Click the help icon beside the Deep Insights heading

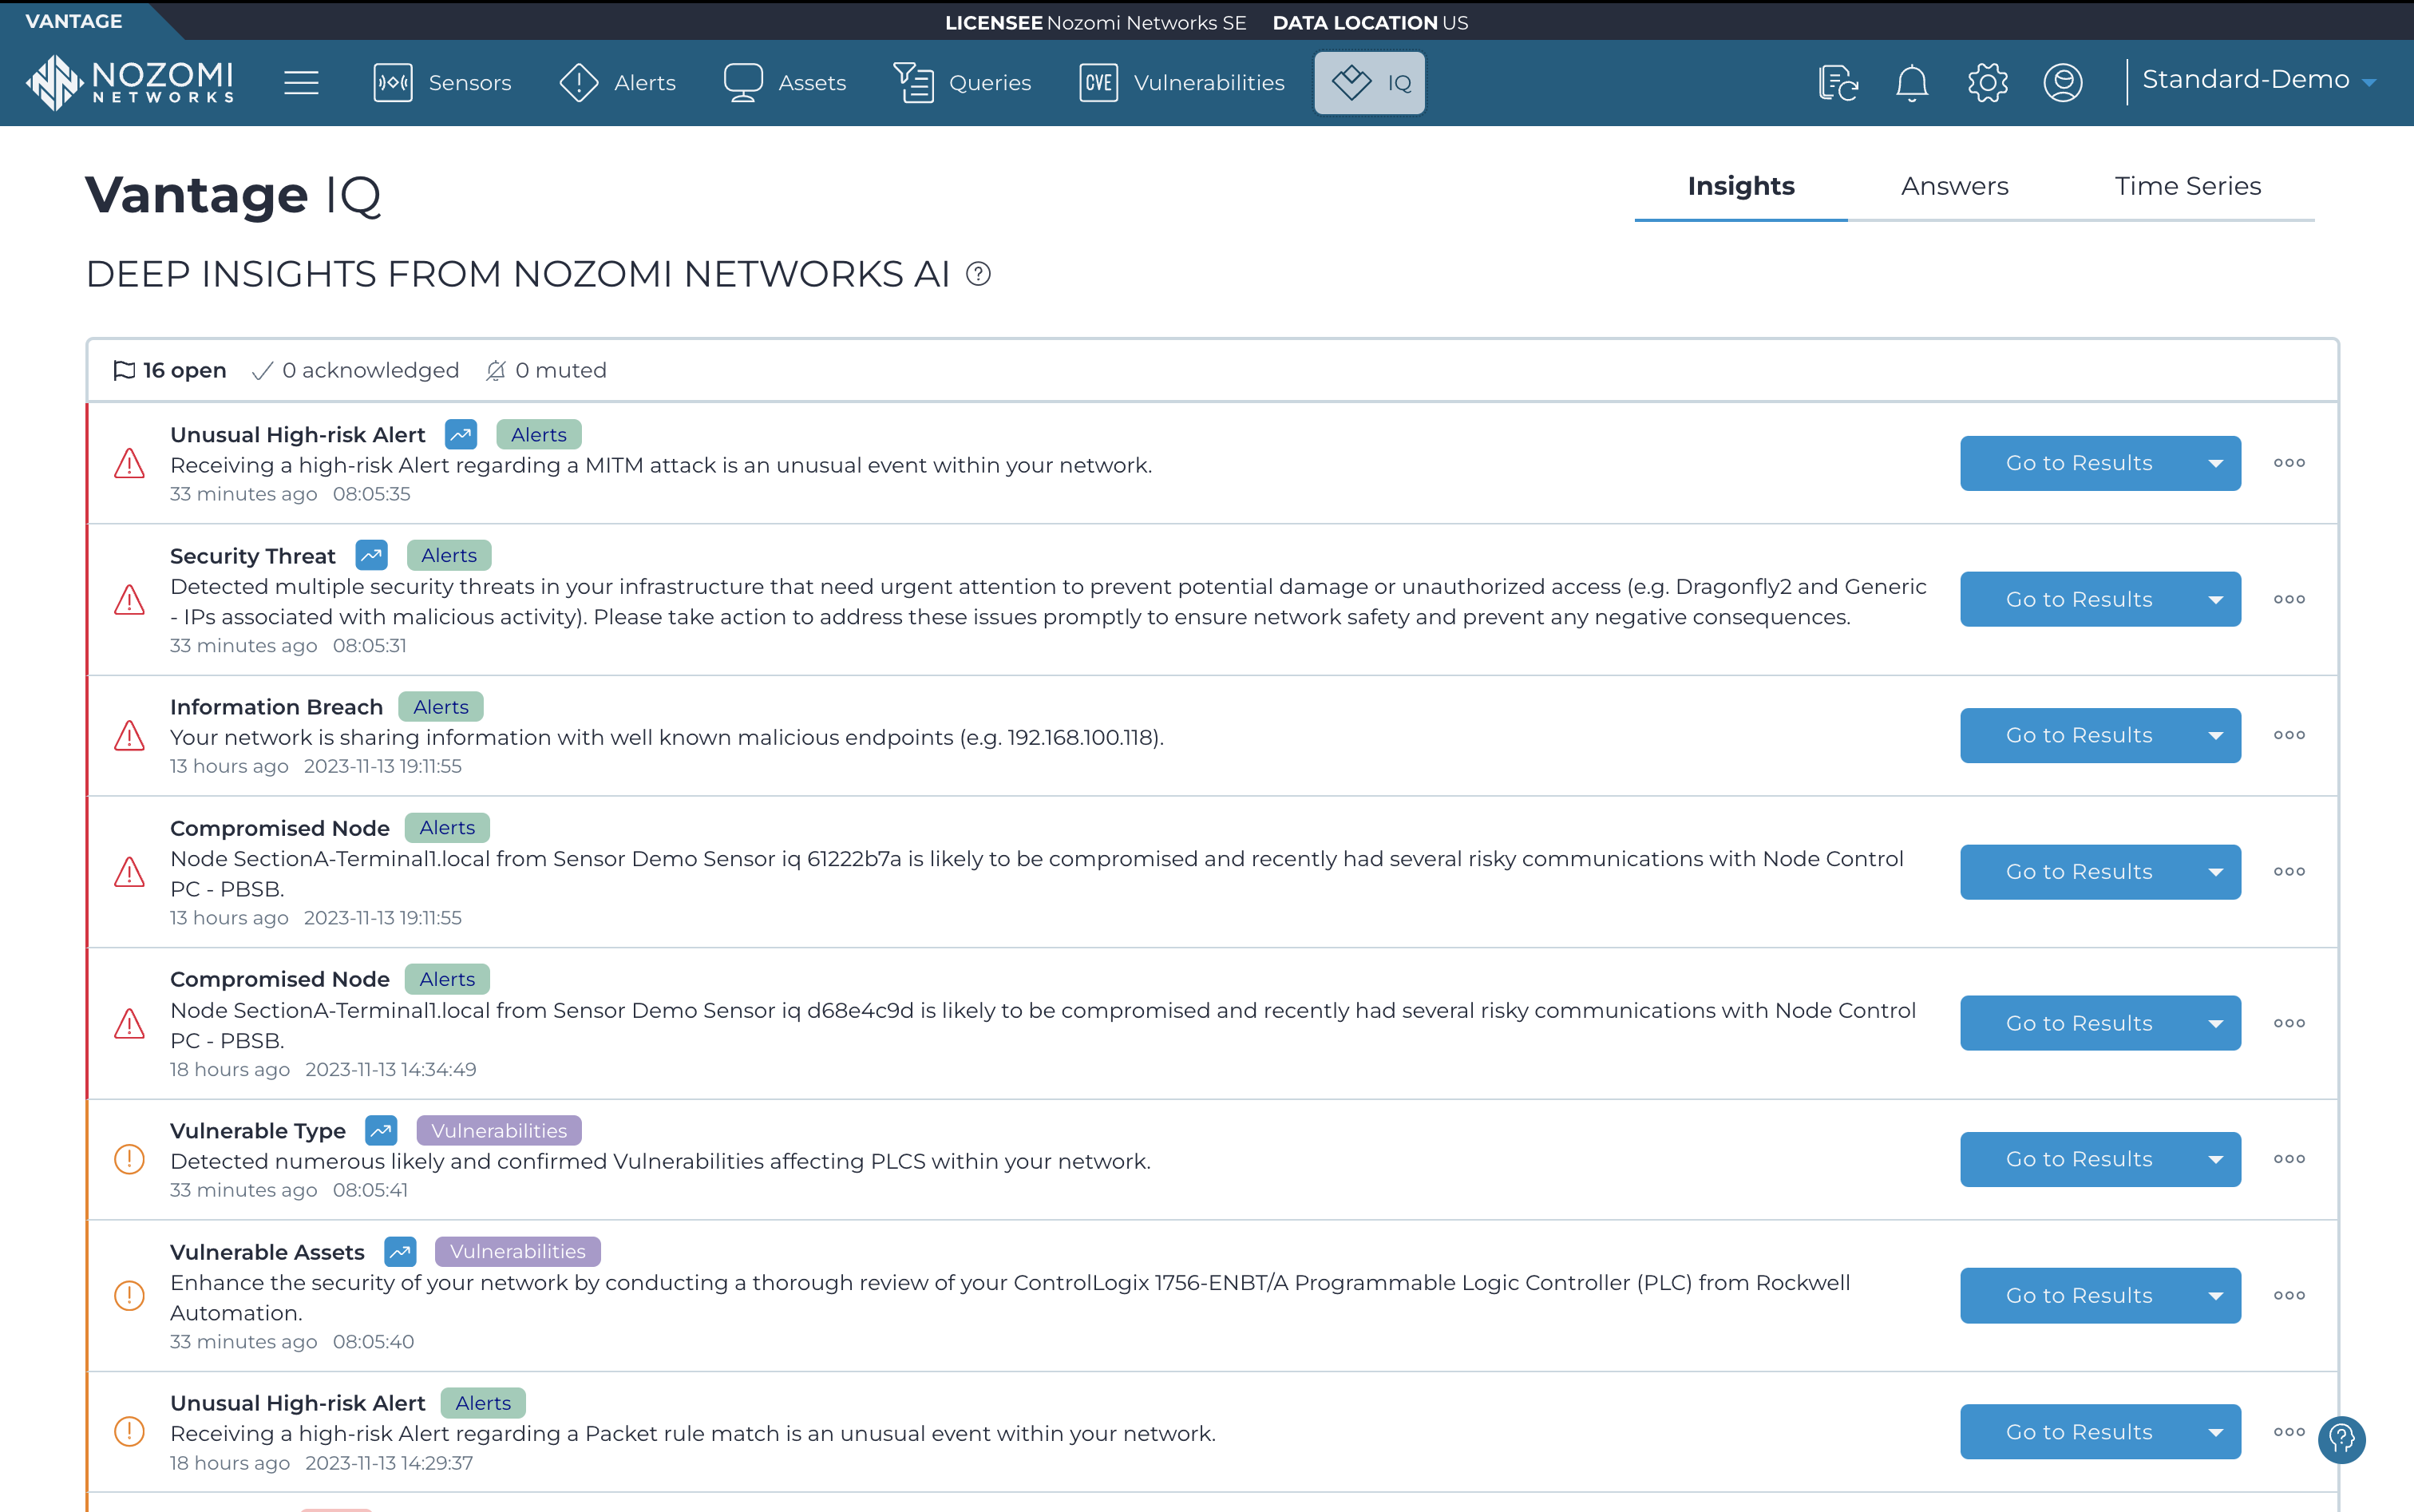tap(978, 273)
